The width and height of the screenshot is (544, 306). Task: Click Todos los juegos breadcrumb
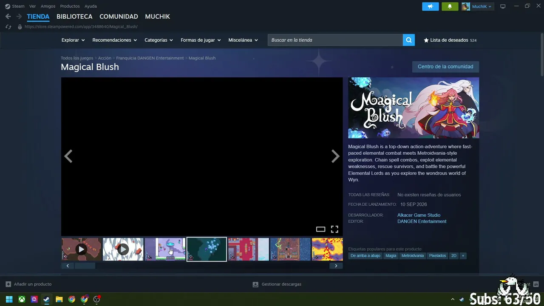pyautogui.click(x=77, y=58)
